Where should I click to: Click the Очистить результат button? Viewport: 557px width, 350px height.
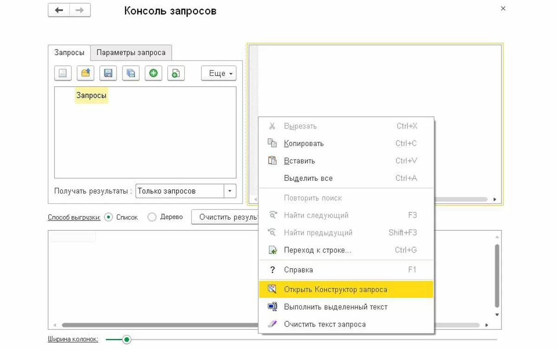click(x=225, y=217)
